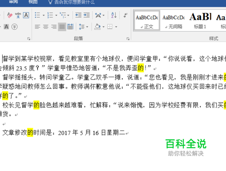The height and width of the screenshot is (171, 226).
Task: Click the Tell Me lightbulb icon
Action: coord(50,2)
